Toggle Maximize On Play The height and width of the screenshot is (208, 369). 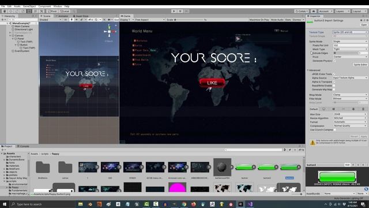pos(259,20)
